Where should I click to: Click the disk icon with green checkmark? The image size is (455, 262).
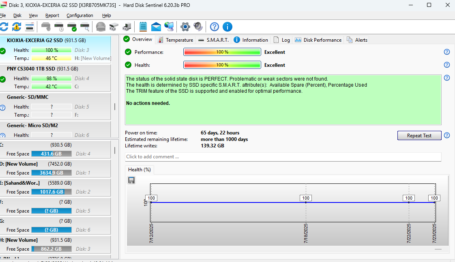tap(72, 27)
